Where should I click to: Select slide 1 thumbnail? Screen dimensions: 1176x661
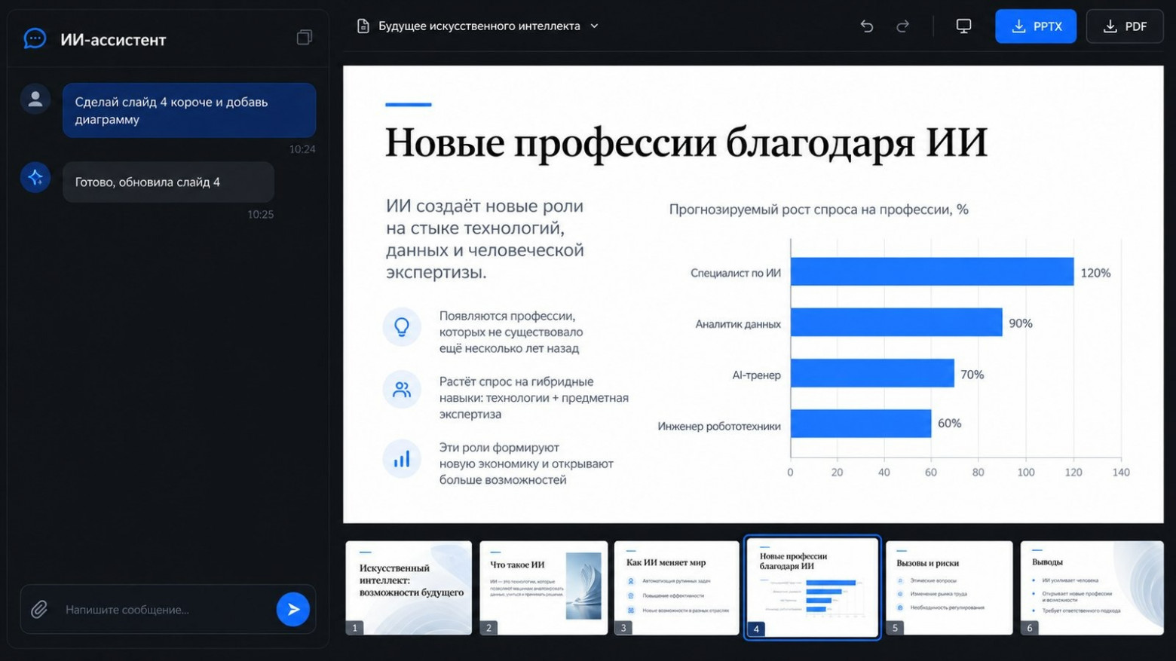409,588
